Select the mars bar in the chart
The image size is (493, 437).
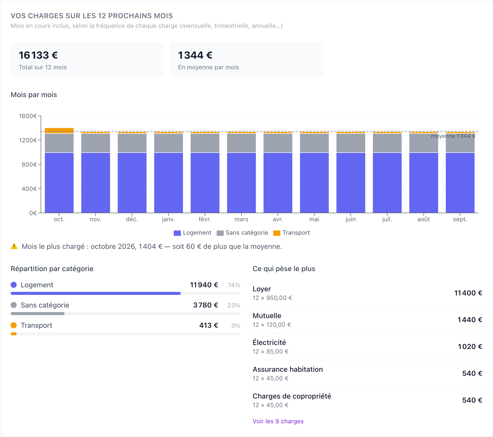241,172
